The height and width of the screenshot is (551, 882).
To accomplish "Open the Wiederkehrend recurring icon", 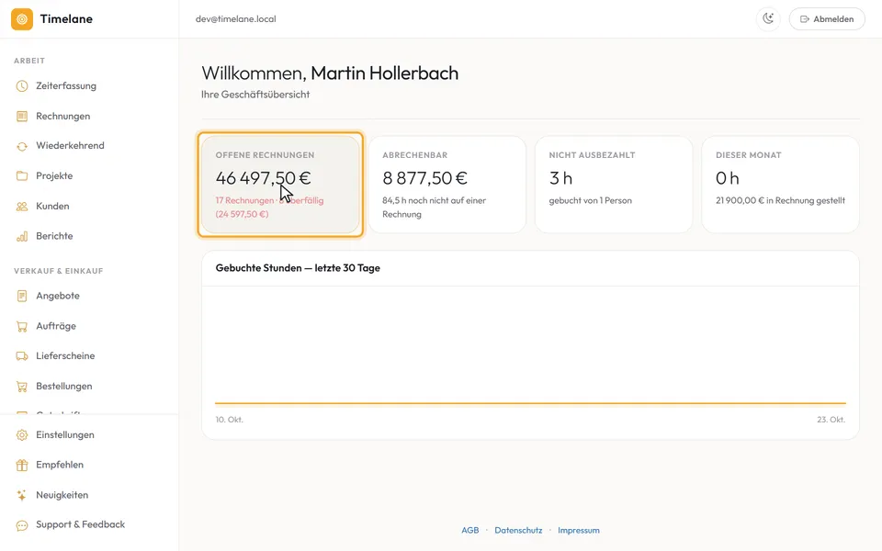I will 22,146.
